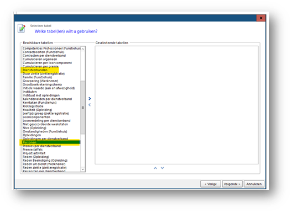Viewport: 292px width, 213px height.
Task: Cancel the wizard with Annuleren
Action: (254, 184)
